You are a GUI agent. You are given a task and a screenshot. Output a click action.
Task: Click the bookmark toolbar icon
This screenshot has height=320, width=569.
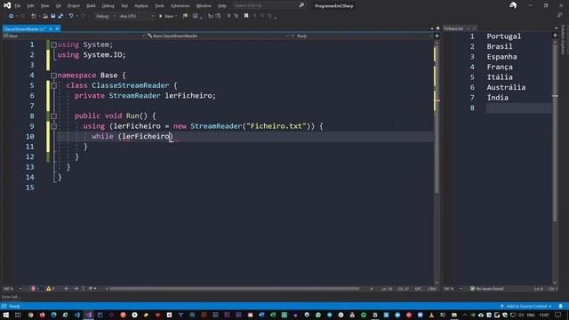click(246, 16)
